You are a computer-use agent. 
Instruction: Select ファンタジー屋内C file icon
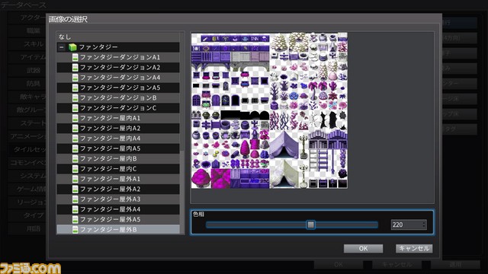pyautogui.click(x=75, y=169)
